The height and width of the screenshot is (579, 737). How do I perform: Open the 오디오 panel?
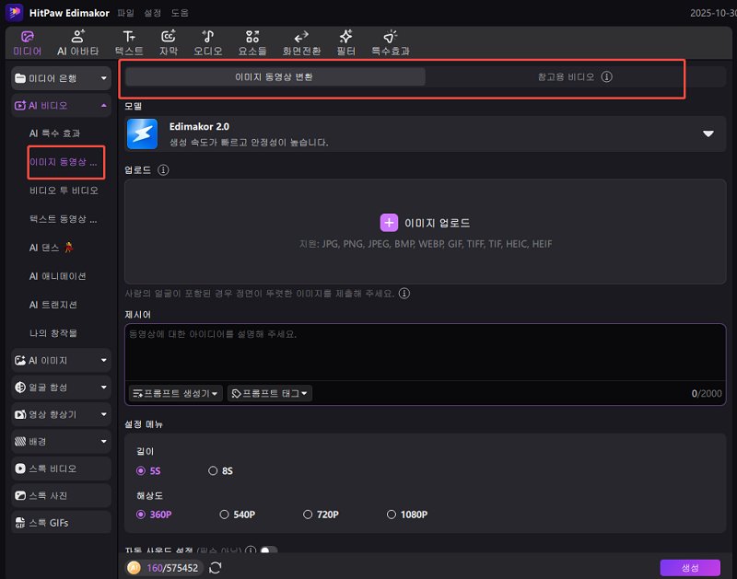pyautogui.click(x=209, y=41)
